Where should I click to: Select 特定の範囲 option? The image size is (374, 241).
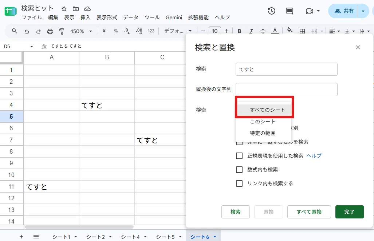264,133
